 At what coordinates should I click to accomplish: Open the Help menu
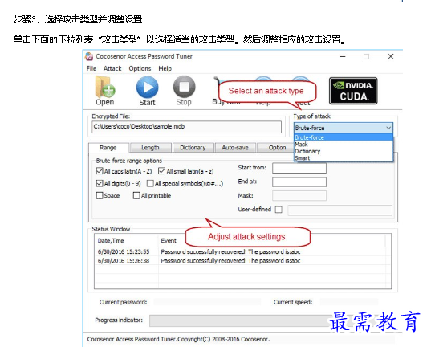165,68
